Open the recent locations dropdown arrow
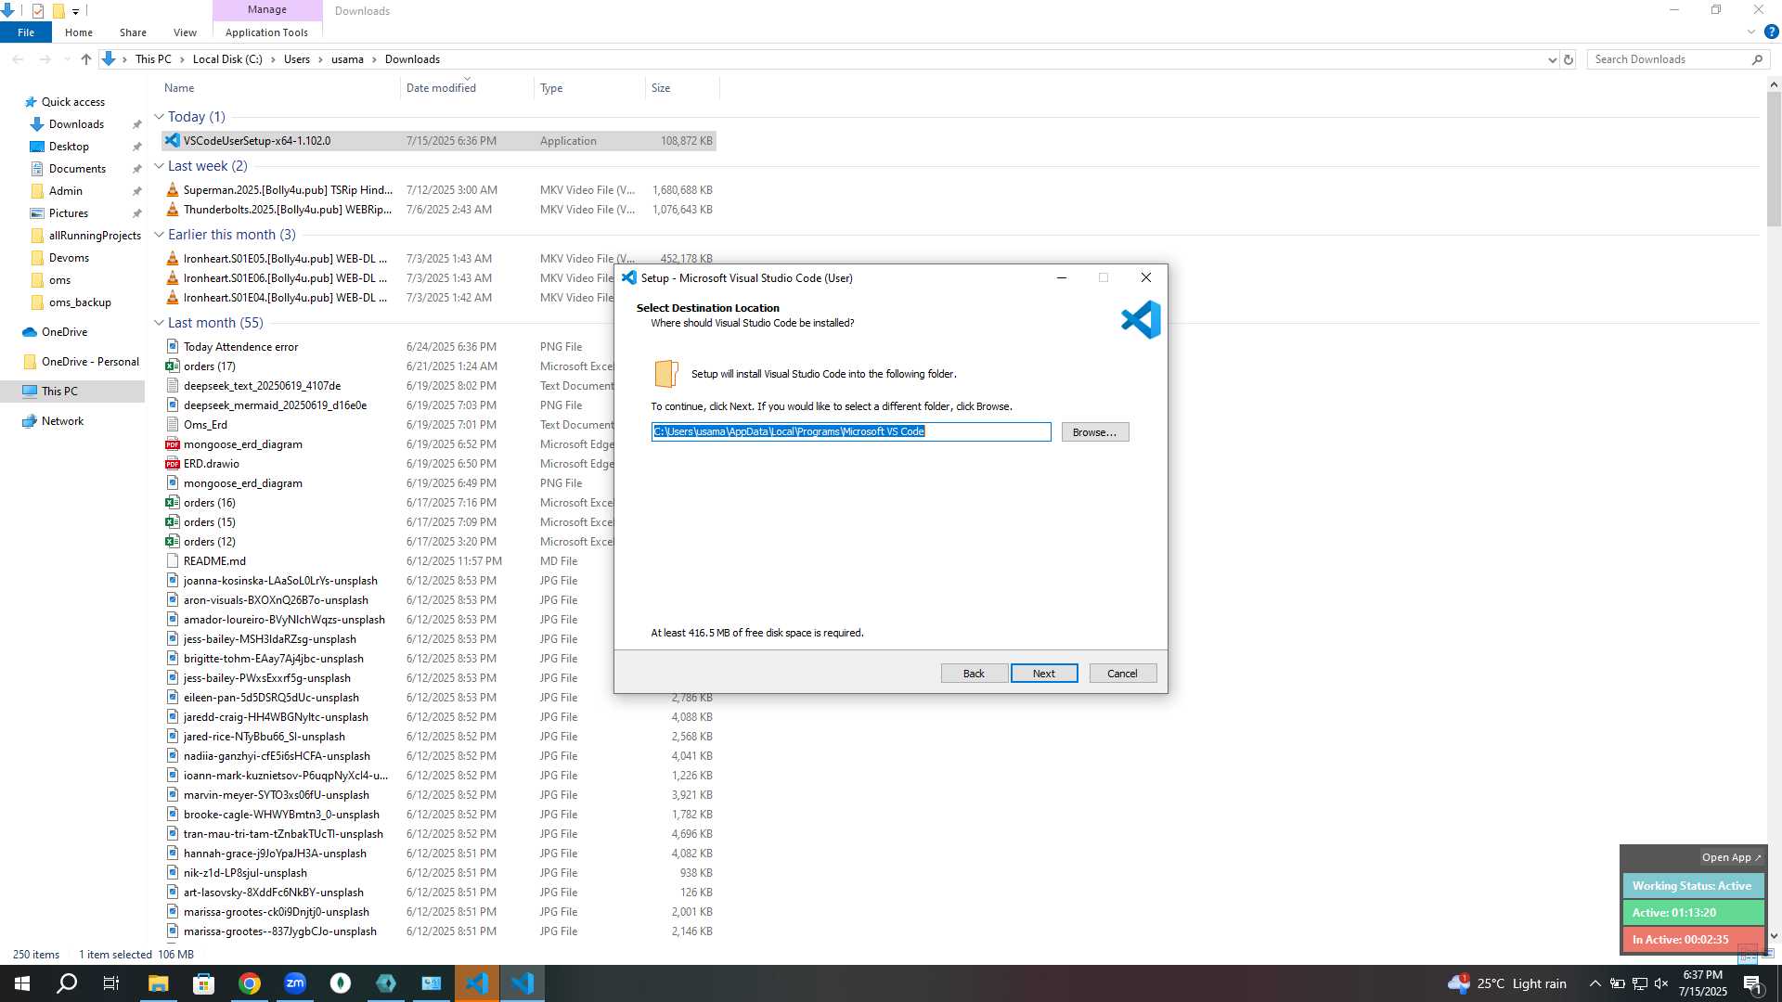This screenshot has height=1002, width=1782. pyautogui.click(x=67, y=59)
